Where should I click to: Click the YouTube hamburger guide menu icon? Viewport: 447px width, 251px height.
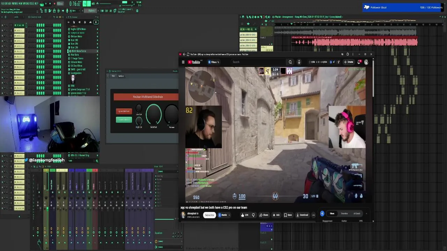(183, 62)
